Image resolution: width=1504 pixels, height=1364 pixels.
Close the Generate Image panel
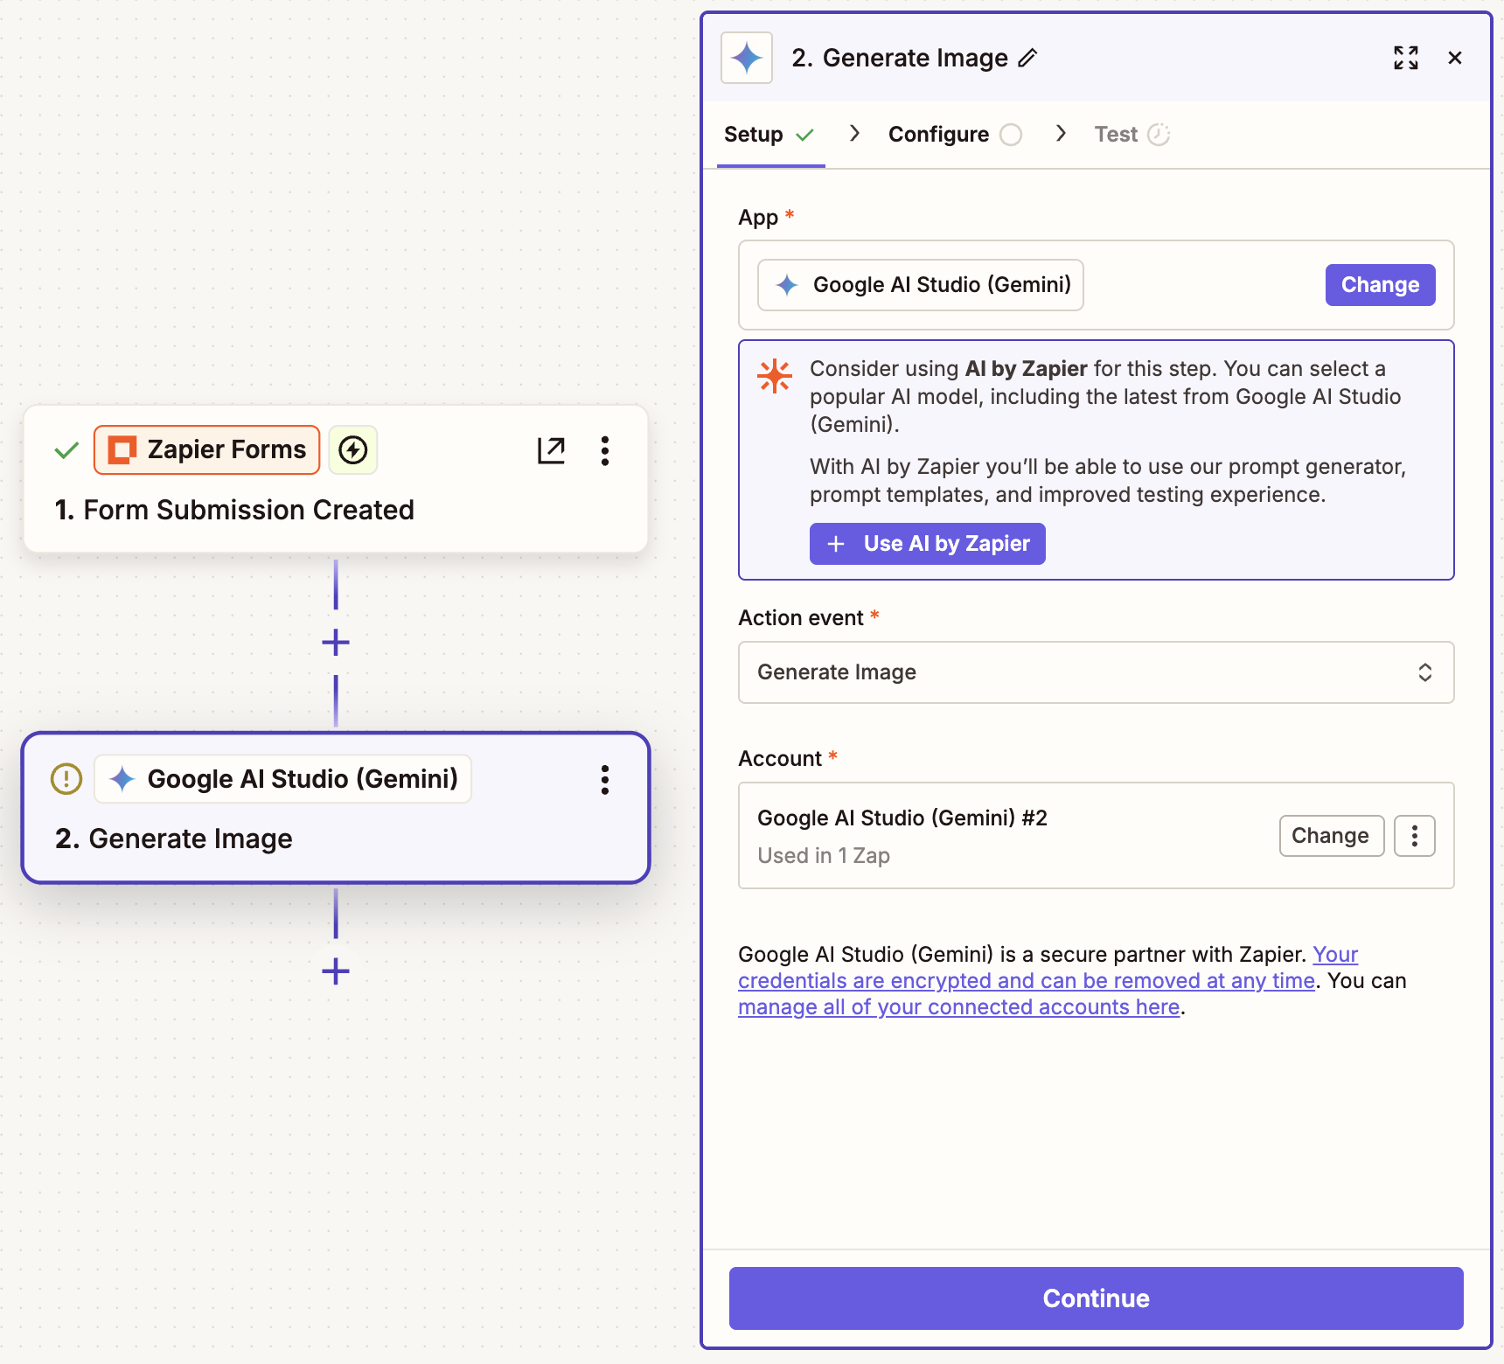tap(1455, 58)
